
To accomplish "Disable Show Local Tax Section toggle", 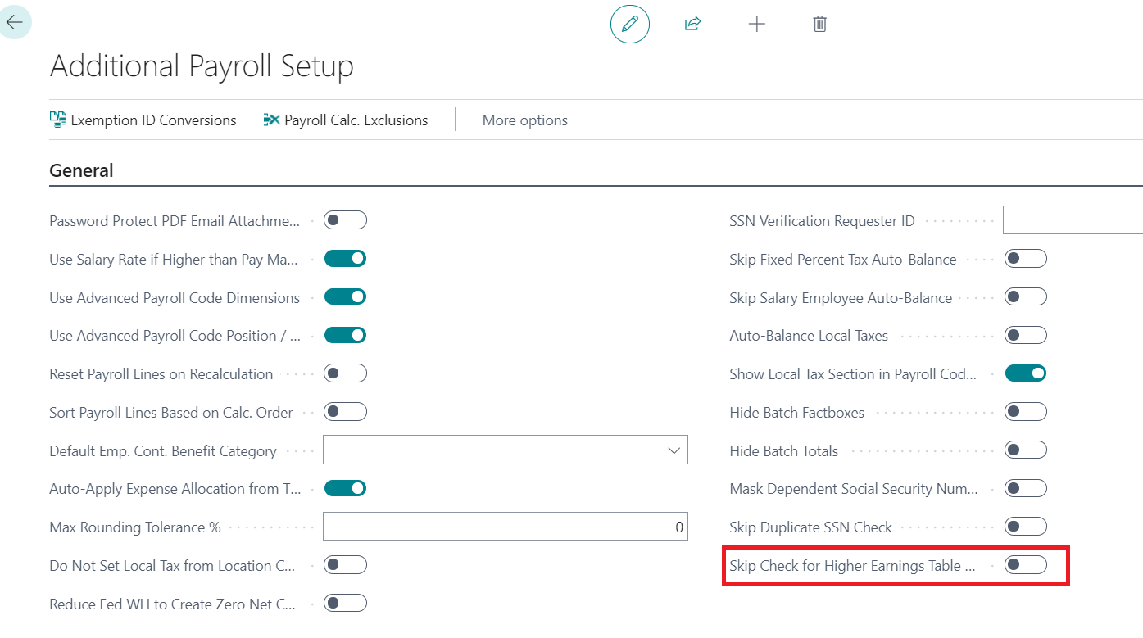I will [1026, 373].
